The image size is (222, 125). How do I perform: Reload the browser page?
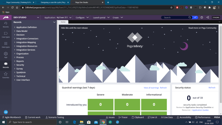point(12,8)
